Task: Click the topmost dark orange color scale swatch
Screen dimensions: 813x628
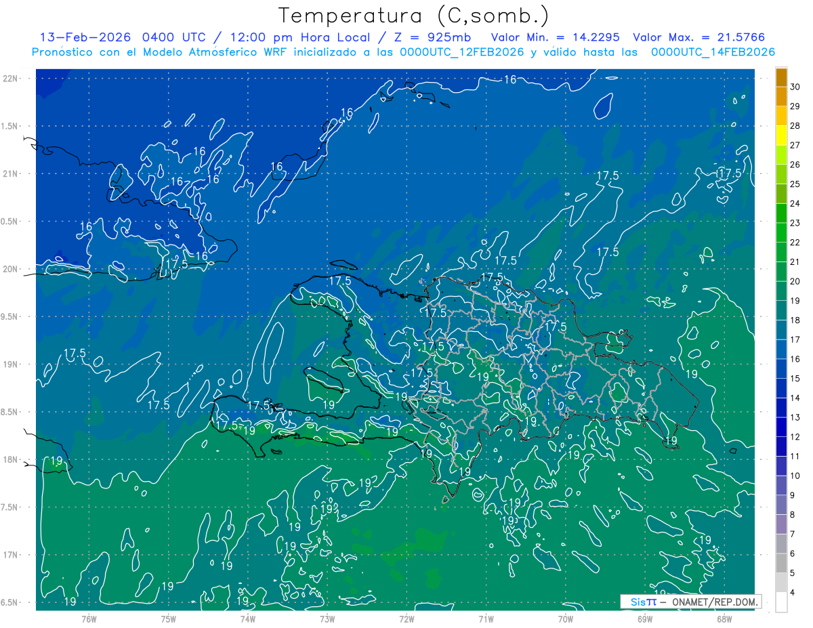Action: [x=781, y=77]
